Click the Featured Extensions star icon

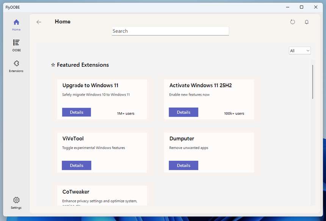coord(53,65)
